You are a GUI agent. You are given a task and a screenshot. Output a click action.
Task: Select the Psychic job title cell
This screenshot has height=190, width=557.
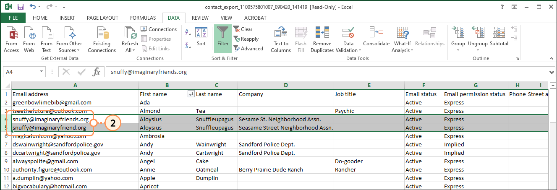point(369,111)
